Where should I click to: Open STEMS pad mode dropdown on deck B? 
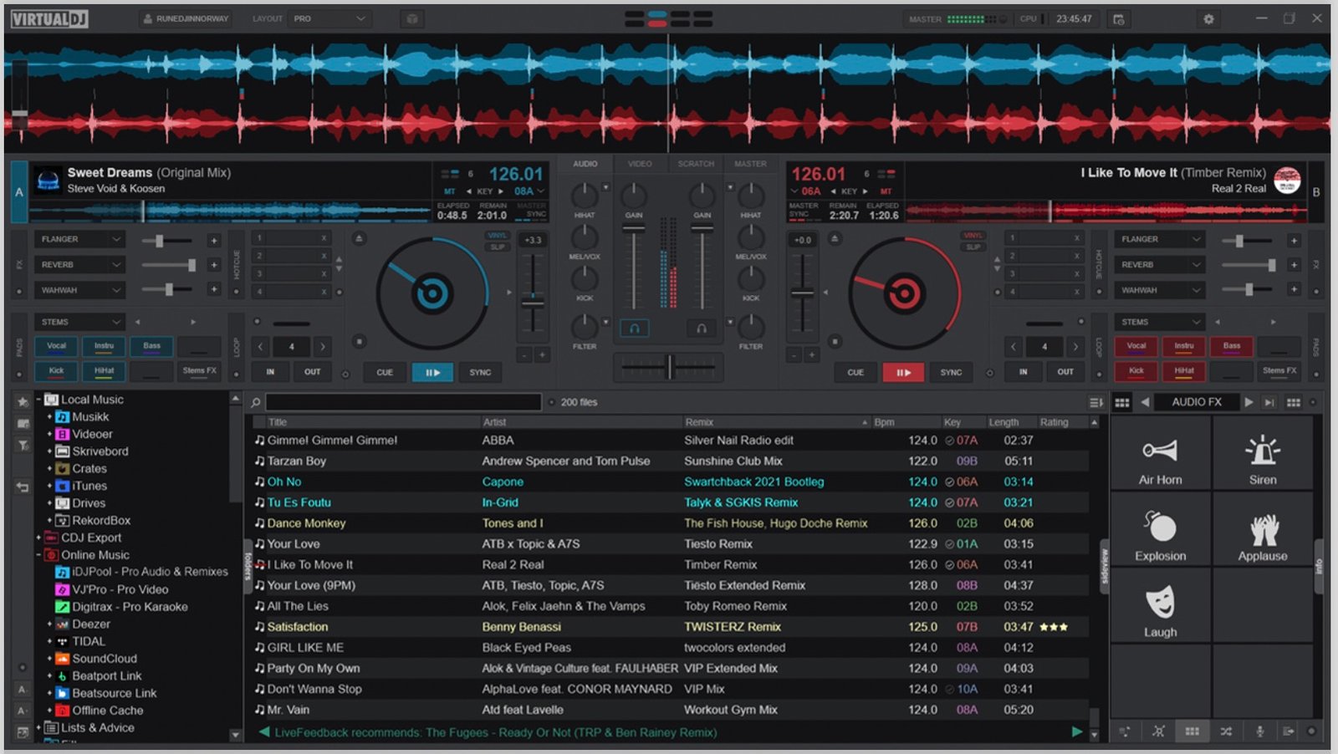[1160, 322]
